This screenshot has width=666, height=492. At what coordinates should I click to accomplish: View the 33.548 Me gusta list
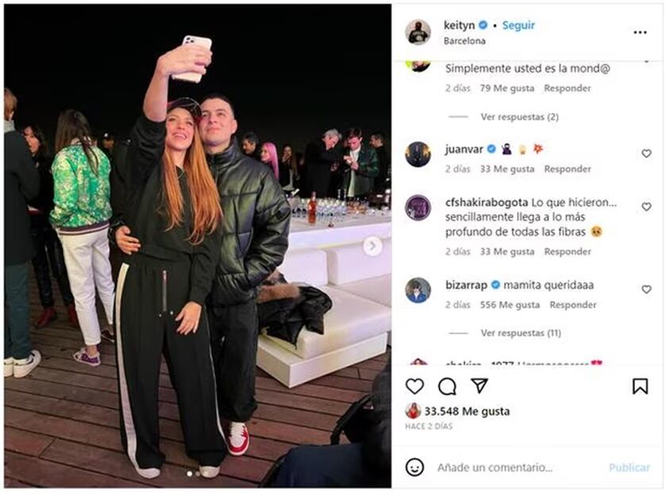tap(467, 412)
